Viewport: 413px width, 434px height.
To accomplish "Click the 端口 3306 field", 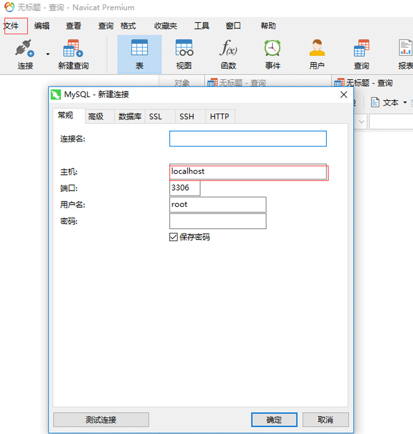I will [x=185, y=188].
